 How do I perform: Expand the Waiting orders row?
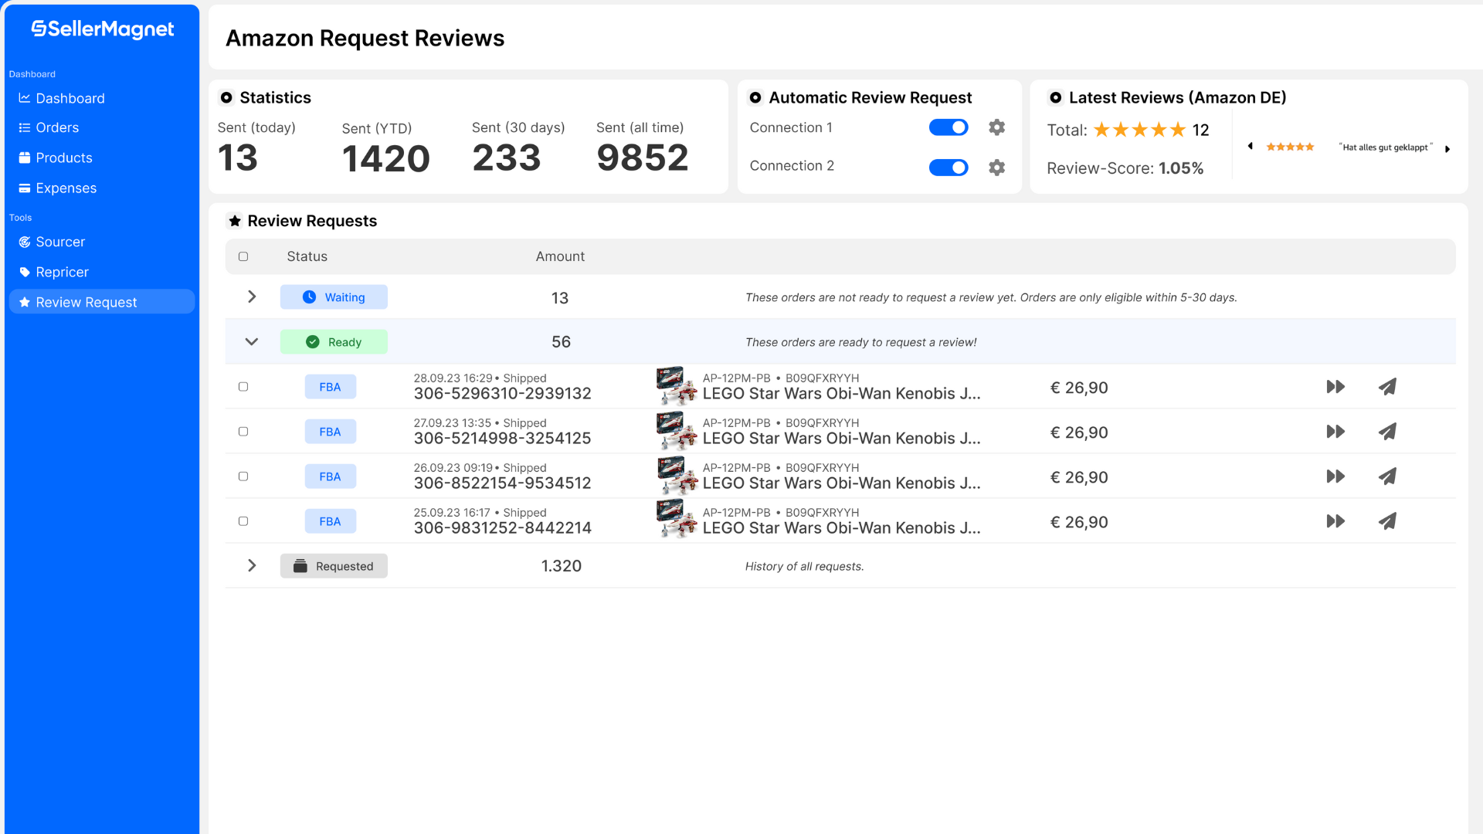[x=252, y=297]
